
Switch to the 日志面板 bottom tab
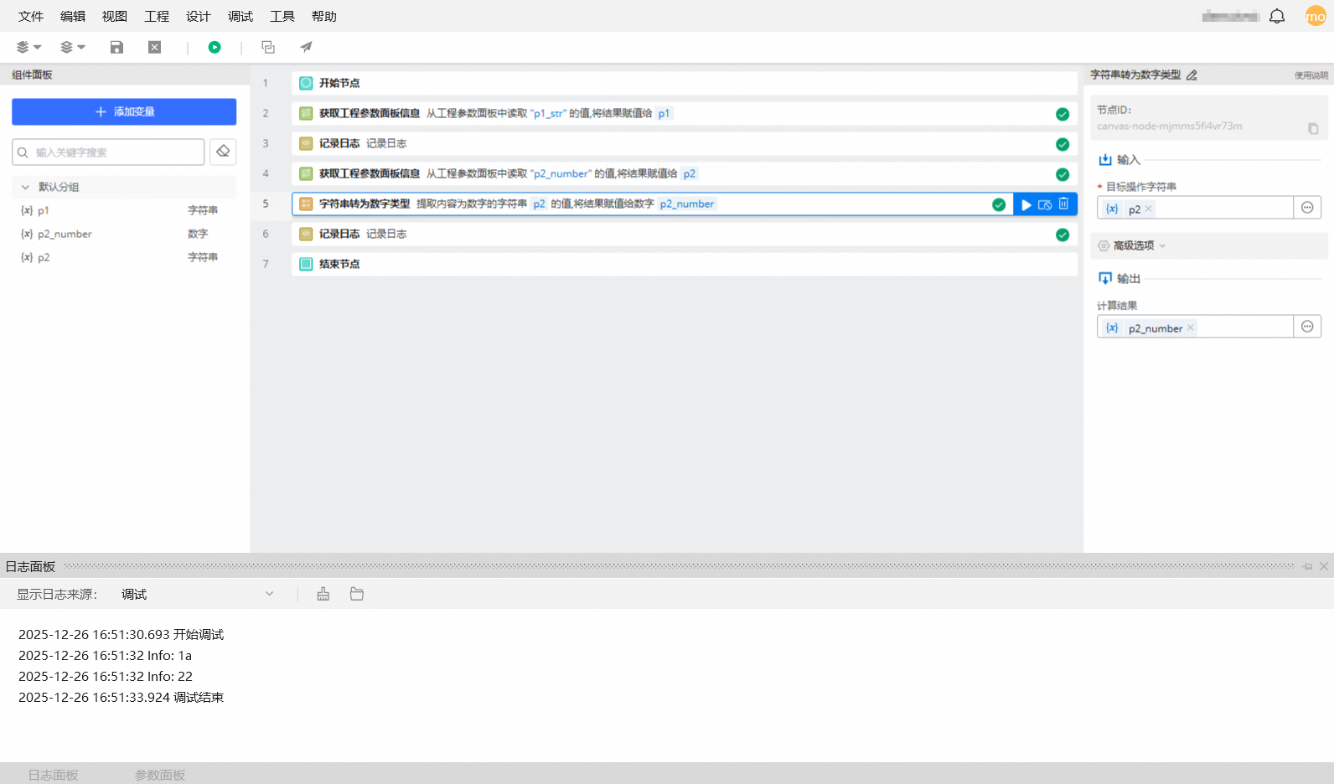click(x=54, y=775)
